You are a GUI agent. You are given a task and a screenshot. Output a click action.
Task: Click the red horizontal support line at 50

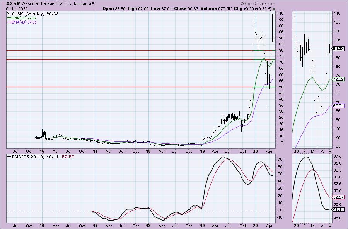[x=129, y=87]
